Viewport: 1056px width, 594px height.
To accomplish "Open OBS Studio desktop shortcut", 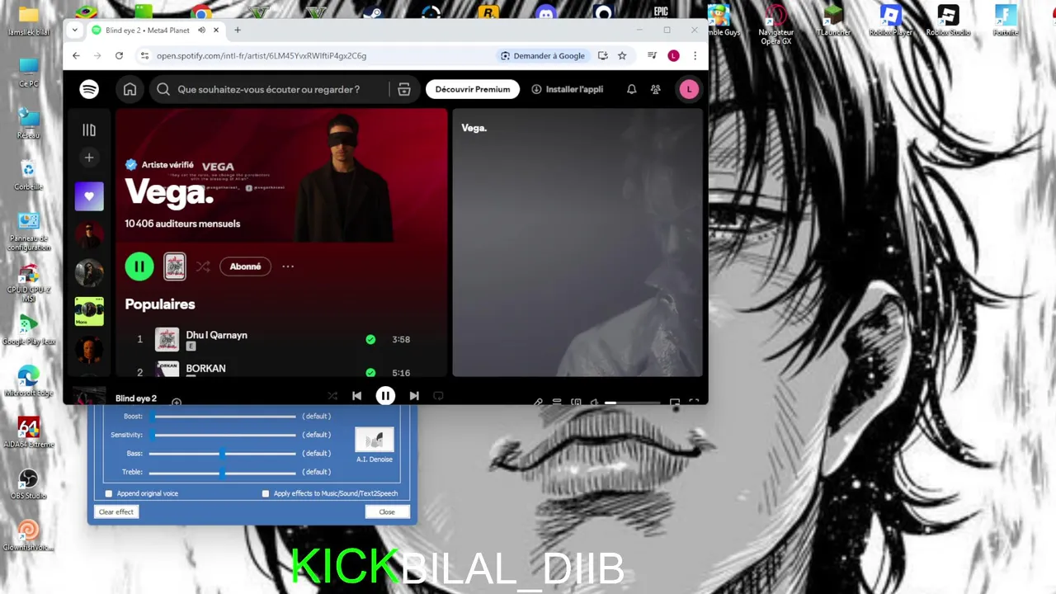I will [29, 484].
